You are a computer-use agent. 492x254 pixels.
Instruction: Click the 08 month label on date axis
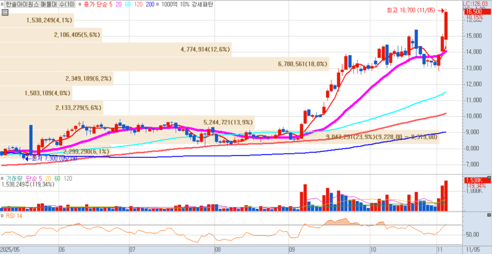pyautogui.click(x=218, y=250)
